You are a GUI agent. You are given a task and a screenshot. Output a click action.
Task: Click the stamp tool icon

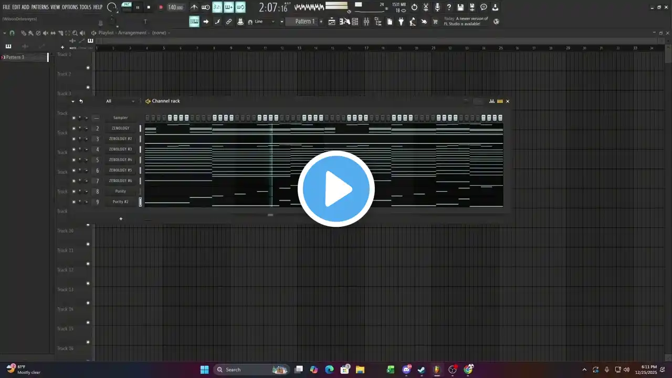(x=240, y=22)
